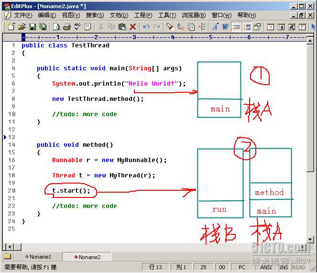
Task: Click the pencil document icon in menu bar
Action: [x=8, y=15]
